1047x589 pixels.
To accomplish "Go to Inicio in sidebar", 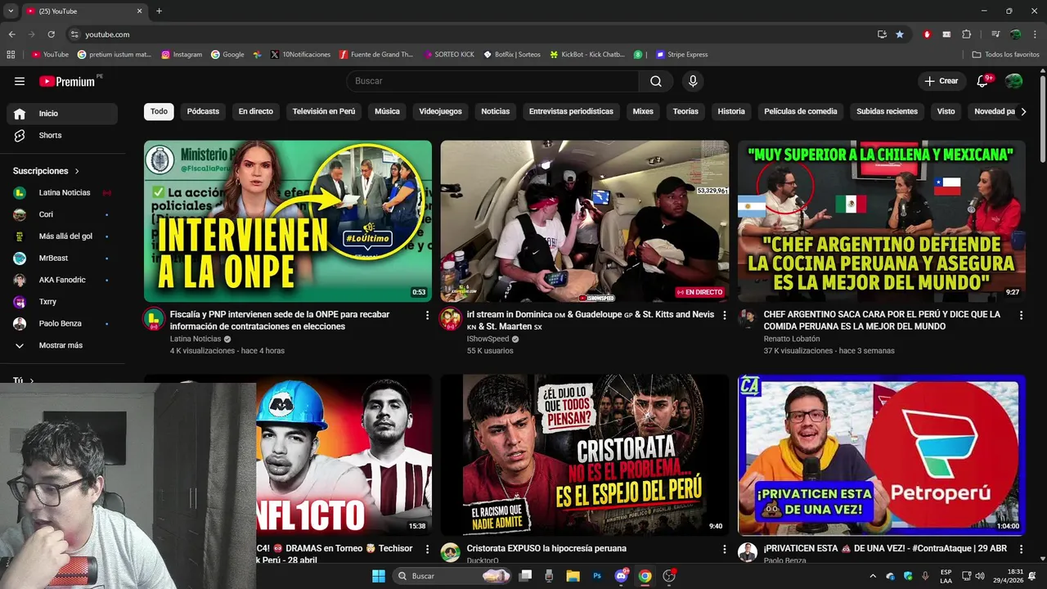I will (x=62, y=114).
